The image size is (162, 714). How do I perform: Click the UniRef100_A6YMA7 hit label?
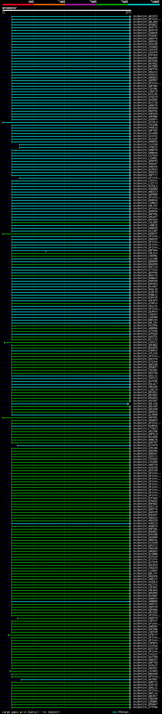(x=145, y=679)
